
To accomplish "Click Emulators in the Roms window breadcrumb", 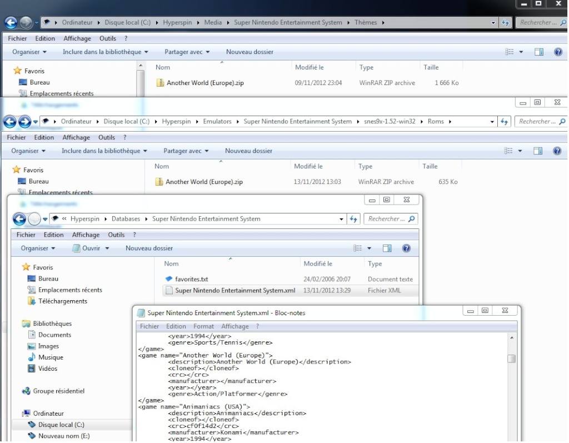I will (x=217, y=122).
